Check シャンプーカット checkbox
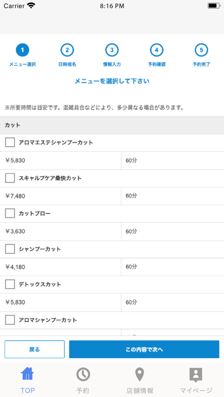Image resolution: width=224 pixels, height=397 pixels. (x=10, y=249)
